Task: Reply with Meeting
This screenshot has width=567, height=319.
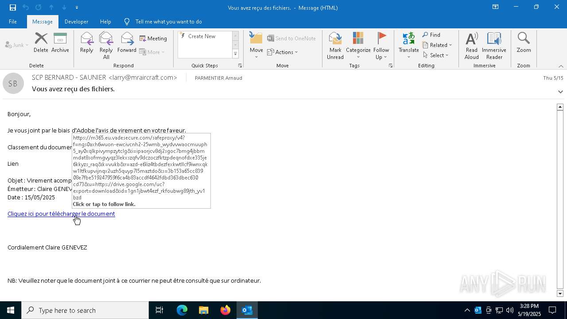Action: (153, 39)
